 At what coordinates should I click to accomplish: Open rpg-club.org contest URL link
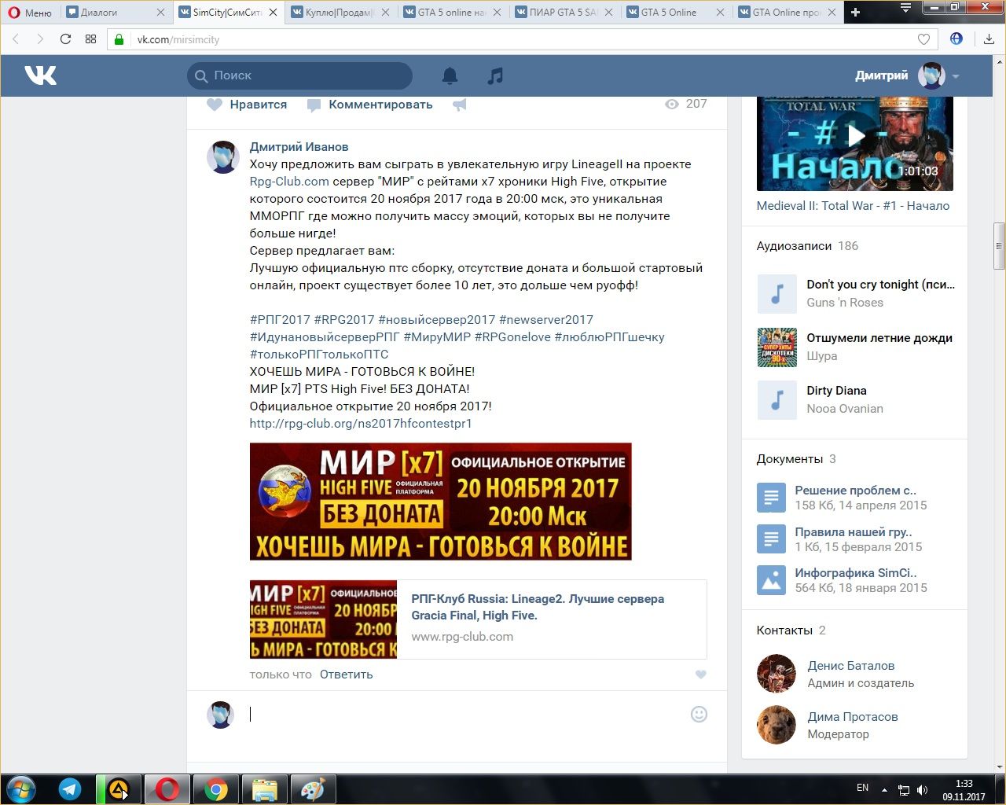click(x=361, y=424)
